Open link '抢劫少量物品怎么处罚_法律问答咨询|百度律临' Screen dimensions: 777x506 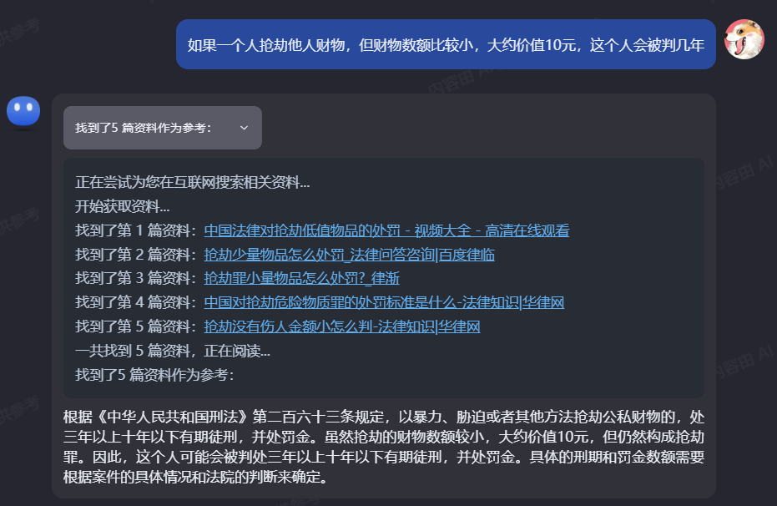(x=350, y=255)
